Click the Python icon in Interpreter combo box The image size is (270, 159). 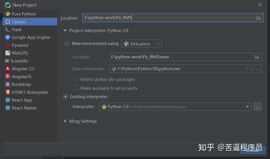tap(104, 106)
